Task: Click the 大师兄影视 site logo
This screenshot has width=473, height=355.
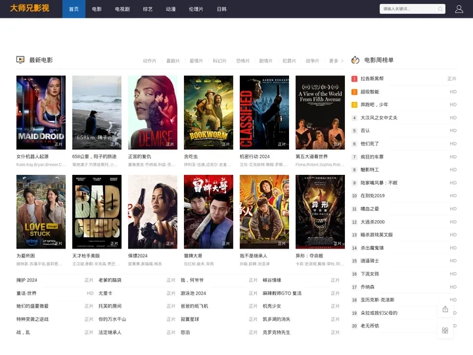Action: click(30, 8)
